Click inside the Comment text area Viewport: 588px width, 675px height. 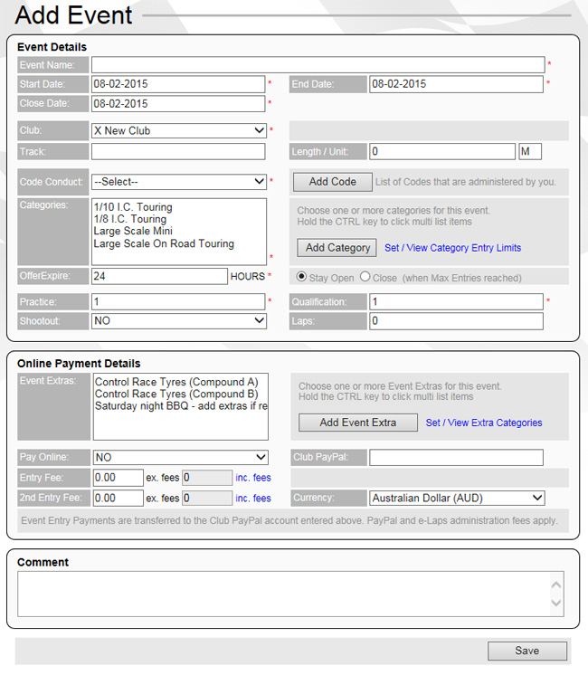point(284,594)
